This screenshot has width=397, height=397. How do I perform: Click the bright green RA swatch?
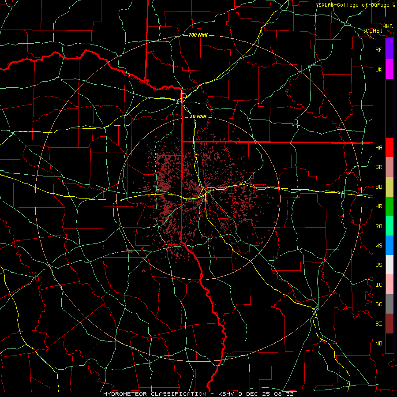[x=390, y=226]
